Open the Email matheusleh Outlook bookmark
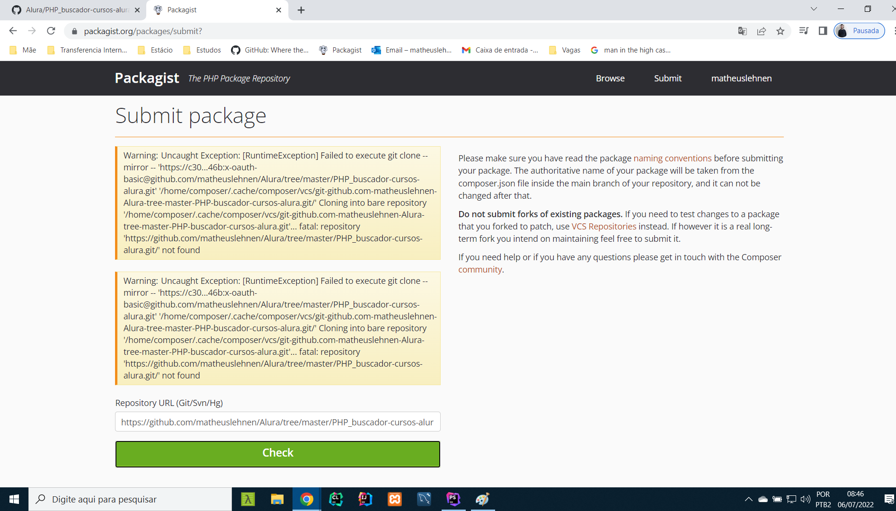The image size is (896, 511). pyautogui.click(x=412, y=50)
